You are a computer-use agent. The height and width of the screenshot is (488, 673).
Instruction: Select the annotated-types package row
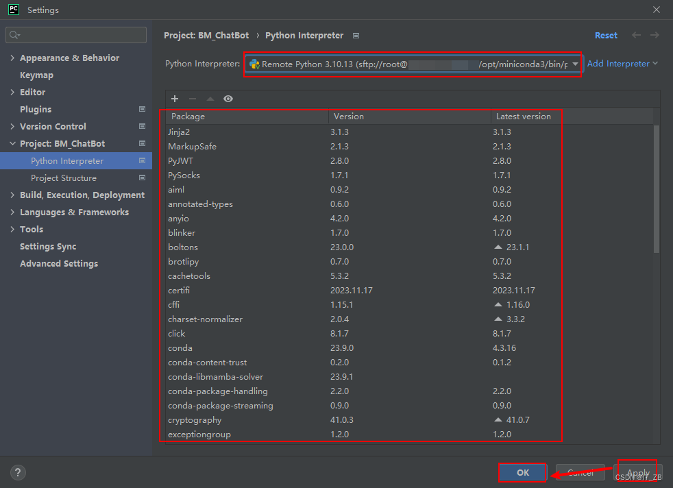pos(409,204)
